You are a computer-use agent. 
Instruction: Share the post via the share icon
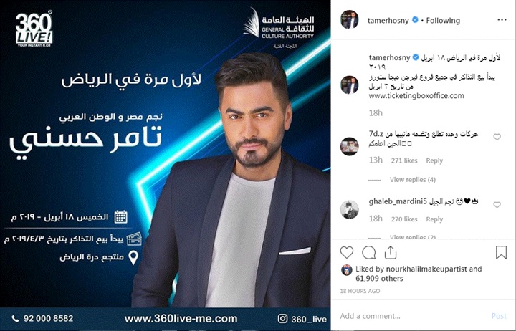pyautogui.click(x=391, y=252)
